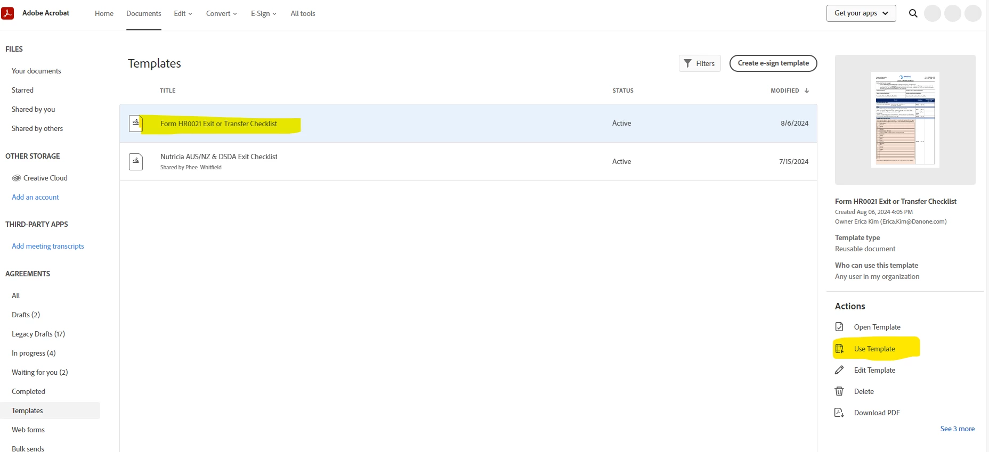
Task: Click Open Template action
Action: click(x=877, y=327)
